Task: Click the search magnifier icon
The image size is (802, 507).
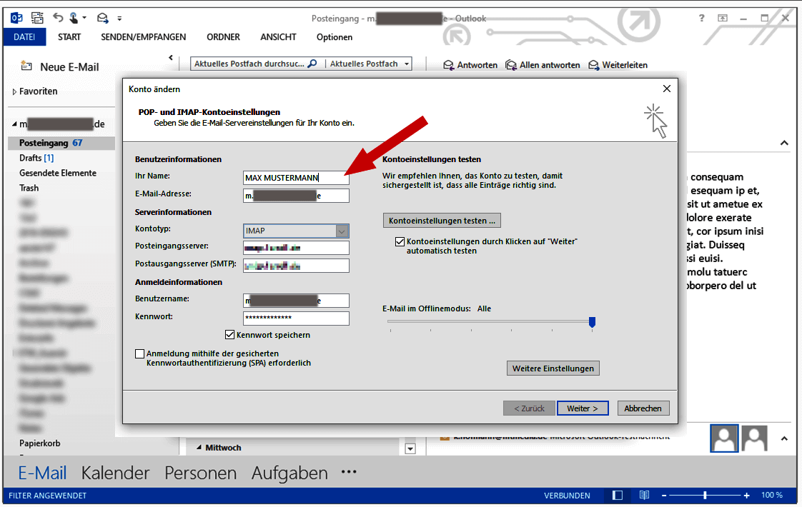Action: (312, 64)
